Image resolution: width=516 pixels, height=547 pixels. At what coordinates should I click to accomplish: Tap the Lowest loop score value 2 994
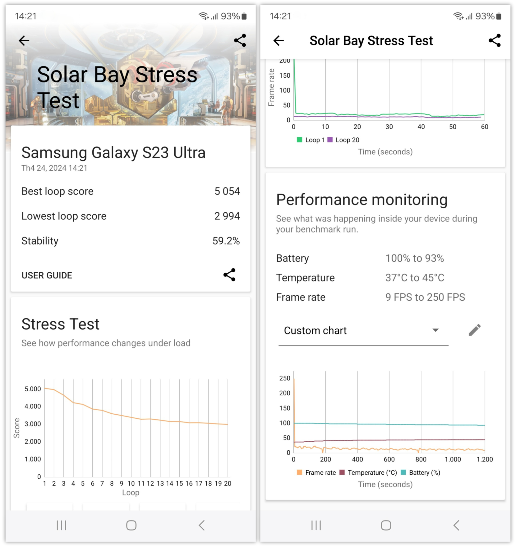point(227,216)
